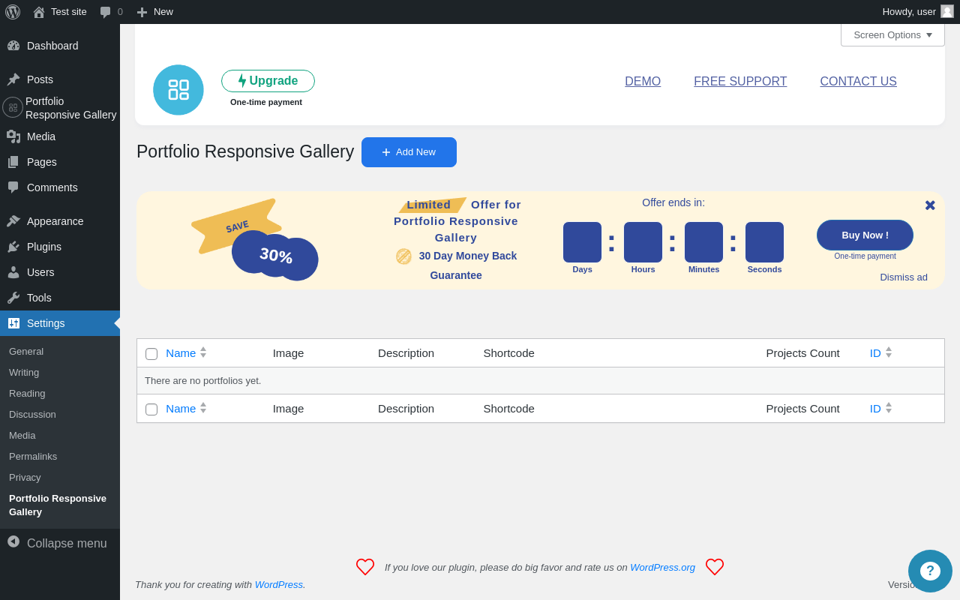Click the Media sidebar icon
The height and width of the screenshot is (600, 960).
[x=13, y=136]
